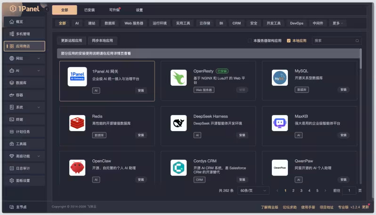Image resolution: width=376 pixels, height=215 pixels.
Task: Uncheck 本地应用 checkbox
Action: point(289,41)
